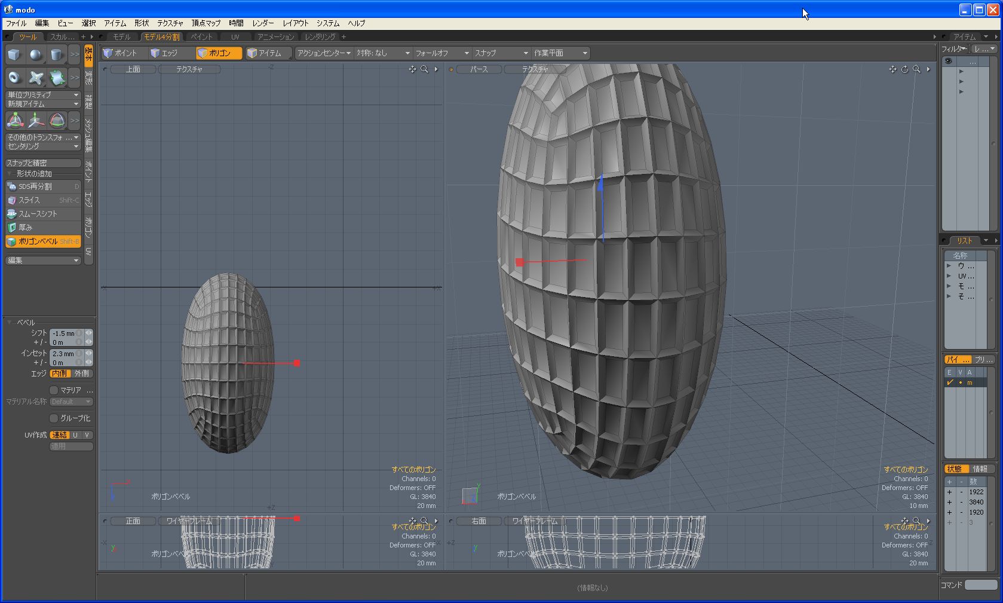Viewport: 1003px width, 603px height.
Task: Select the torus primitive tool icon
Action: click(14, 78)
